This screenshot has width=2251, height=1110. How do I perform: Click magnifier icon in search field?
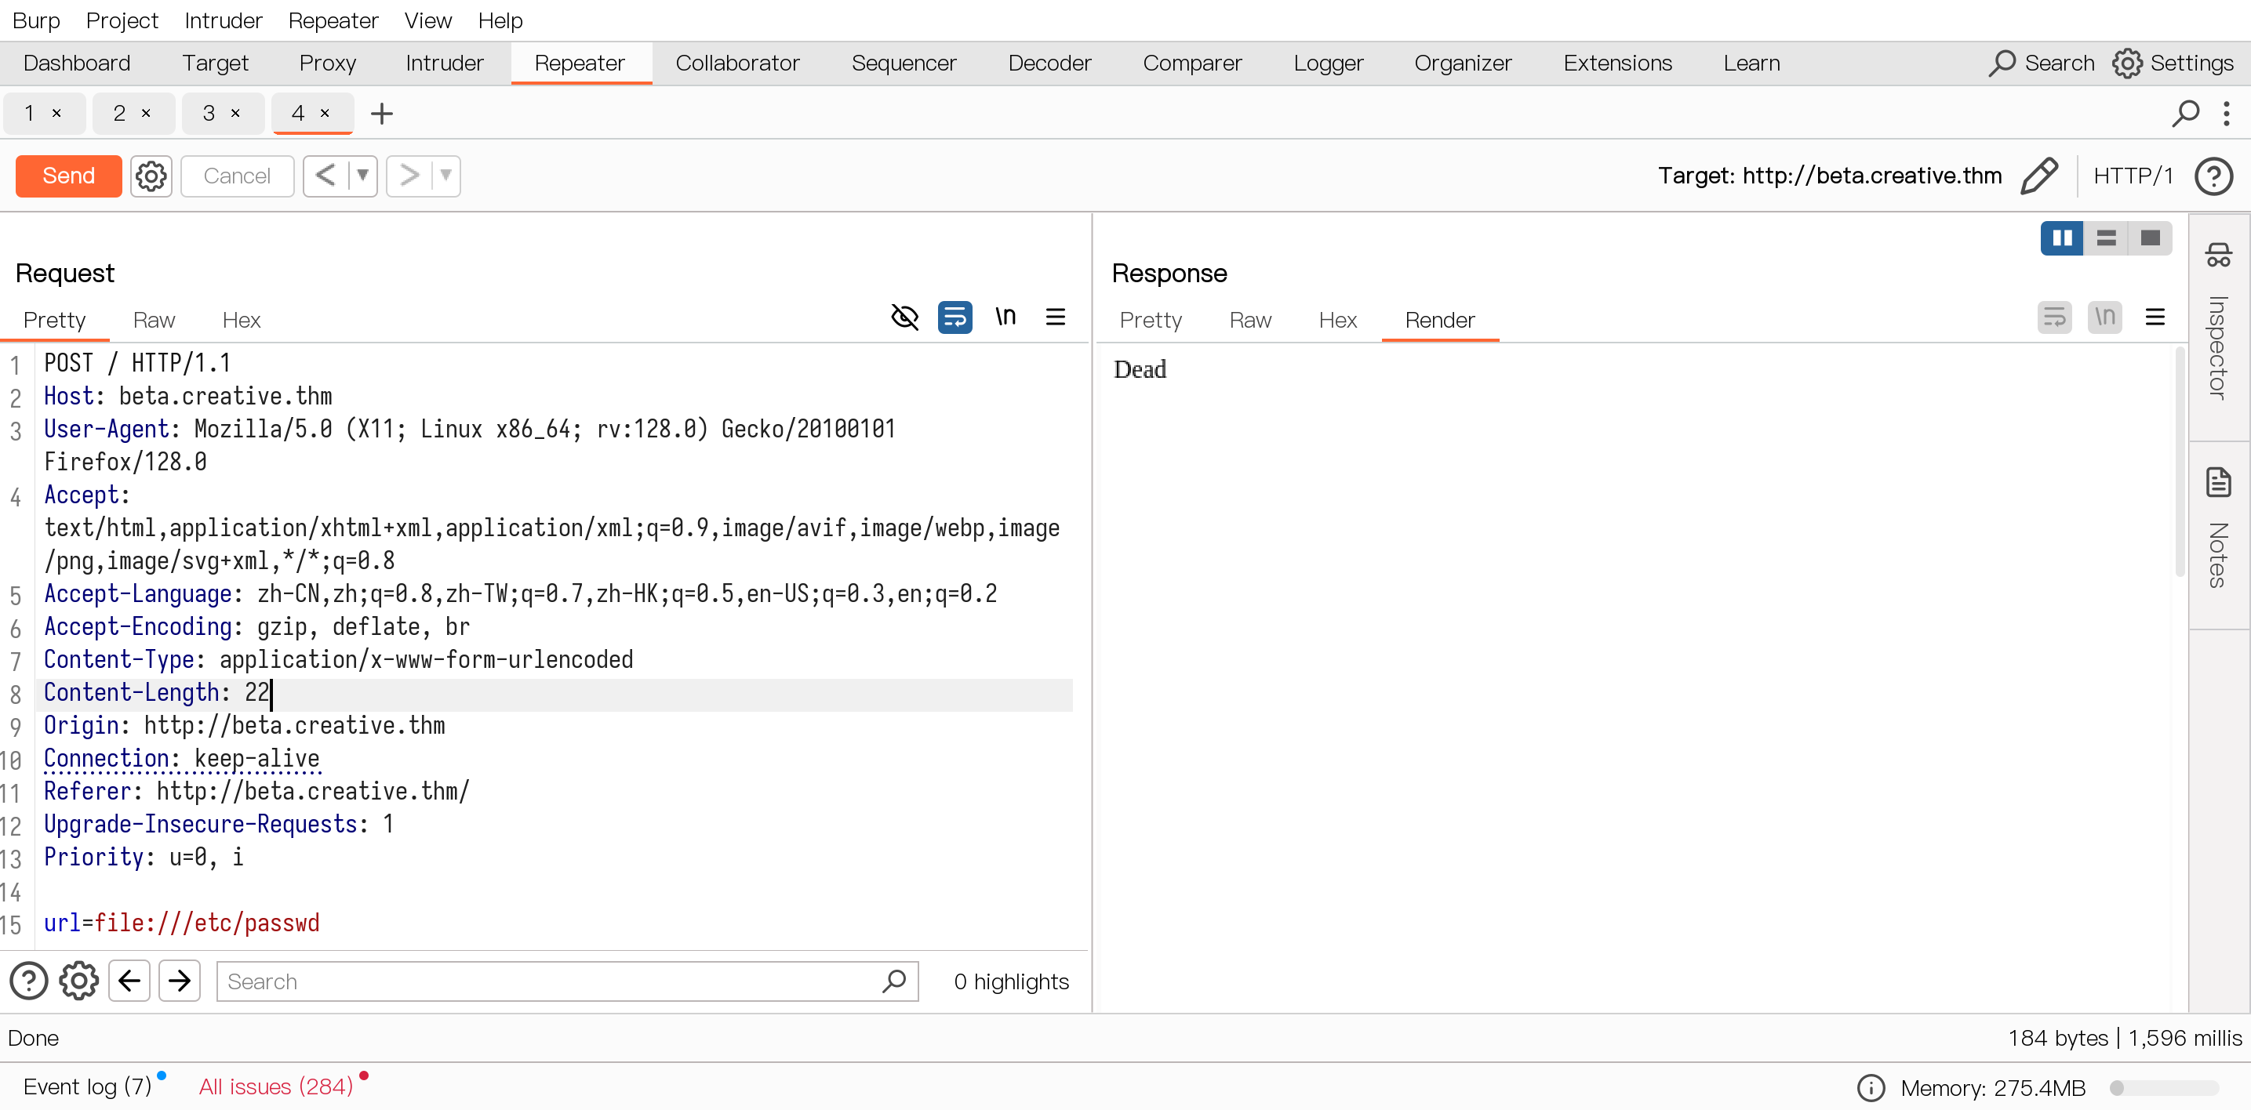tap(894, 981)
